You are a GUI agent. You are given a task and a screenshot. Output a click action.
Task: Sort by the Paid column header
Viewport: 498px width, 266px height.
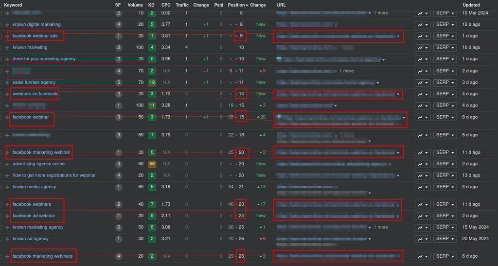coord(218,5)
